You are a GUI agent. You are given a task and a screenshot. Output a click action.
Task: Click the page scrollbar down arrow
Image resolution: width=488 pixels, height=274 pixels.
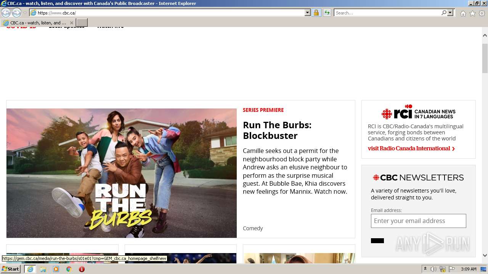pyautogui.click(x=485, y=255)
